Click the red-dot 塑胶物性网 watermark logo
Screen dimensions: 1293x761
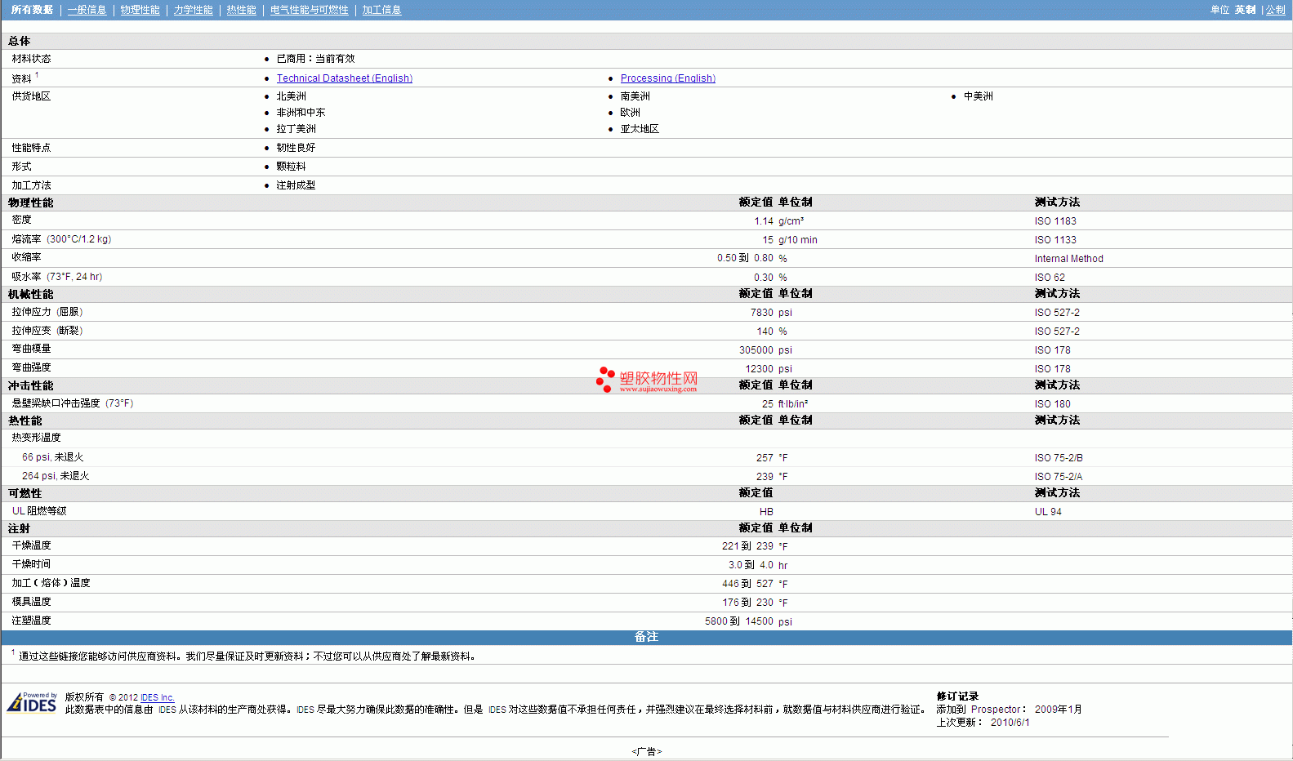(x=647, y=380)
